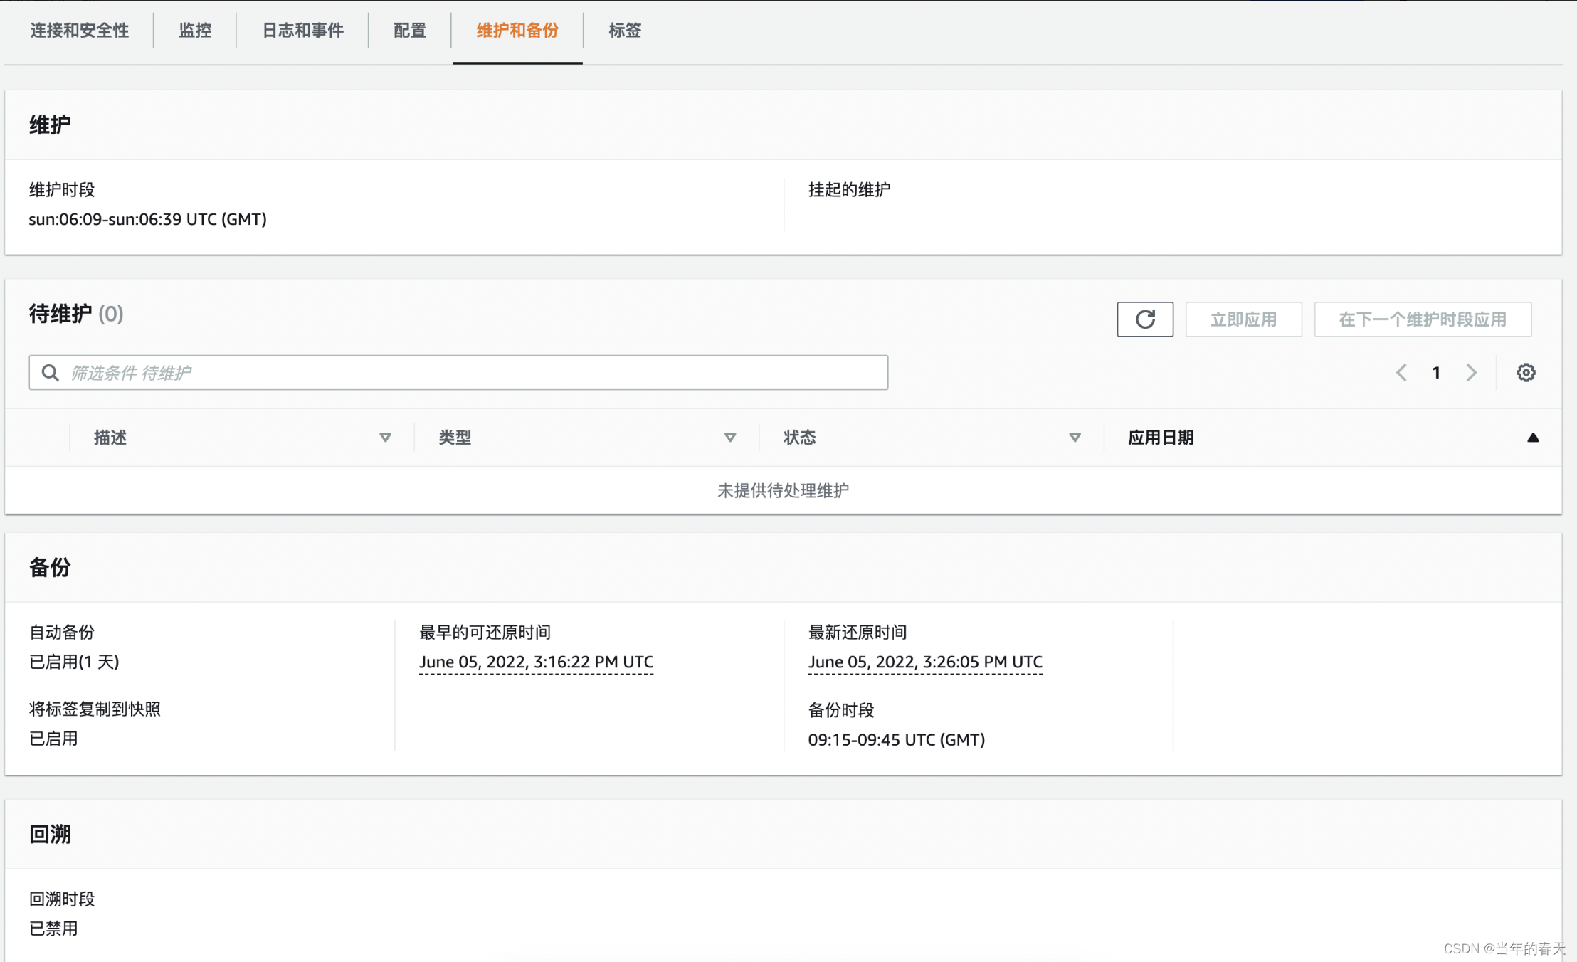Click the 将标签复制到快照 label

95,709
